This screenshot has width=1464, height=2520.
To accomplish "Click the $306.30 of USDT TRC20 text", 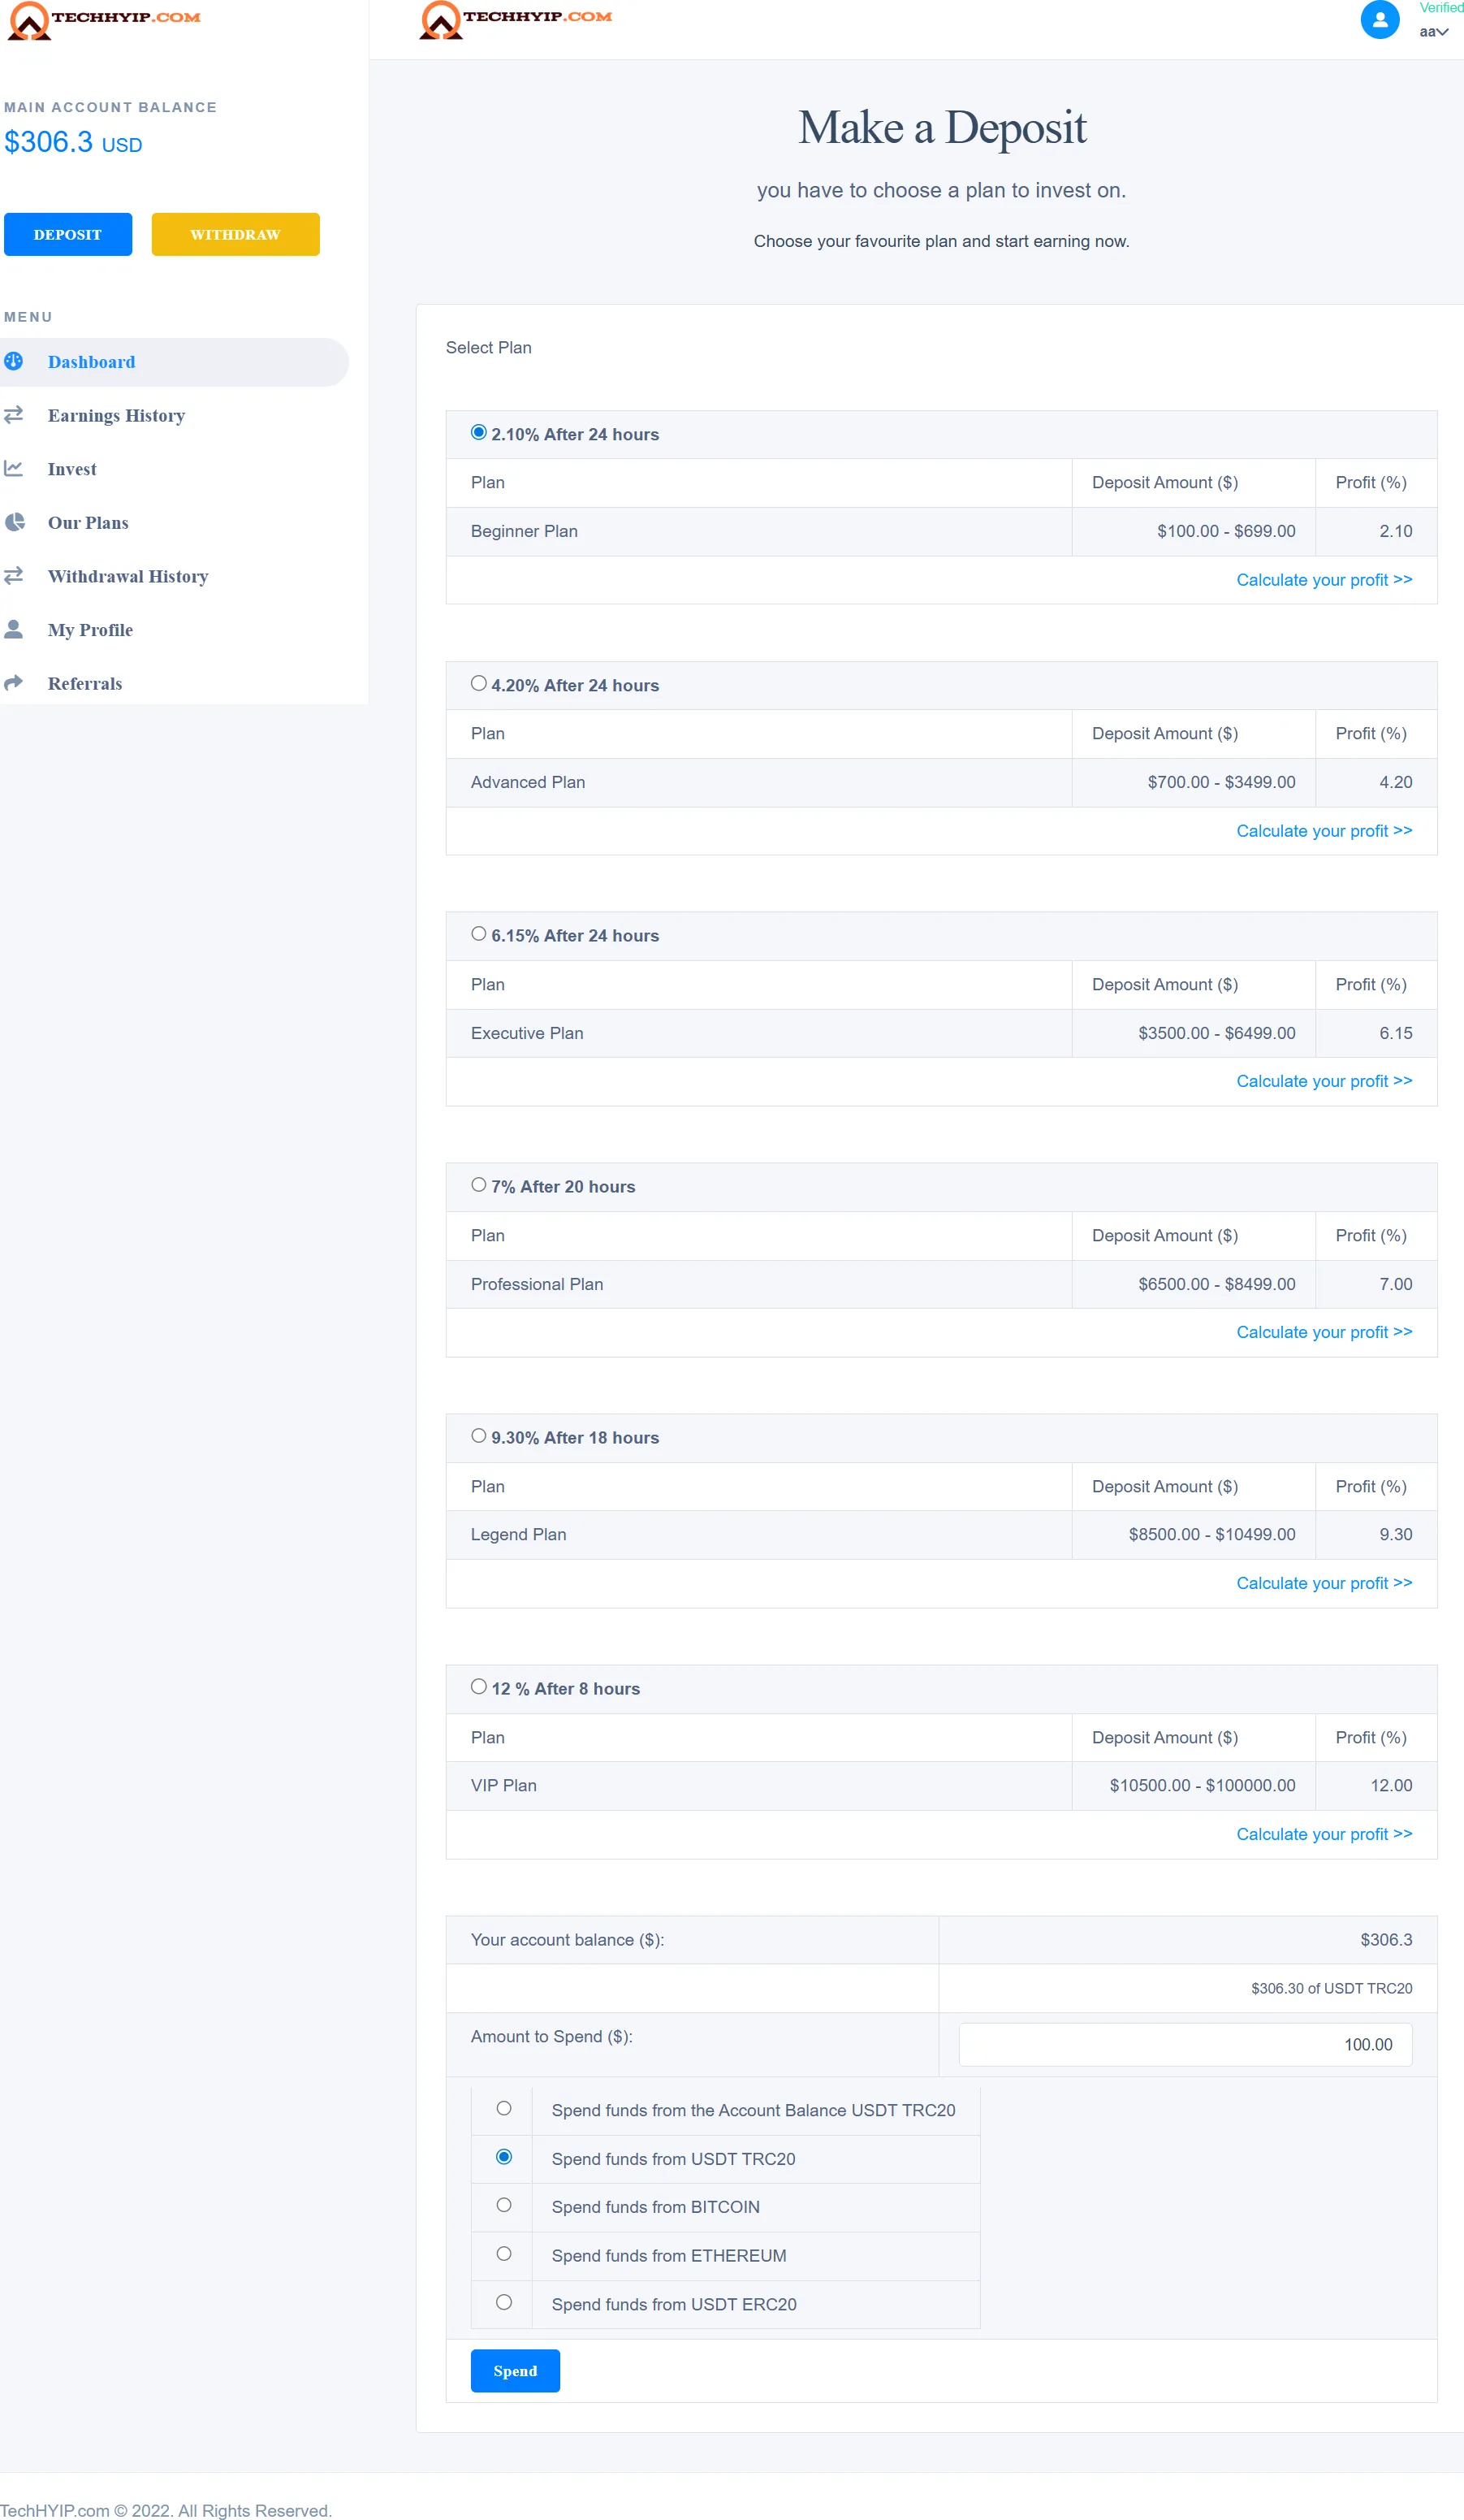I will coord(1332,1989).
